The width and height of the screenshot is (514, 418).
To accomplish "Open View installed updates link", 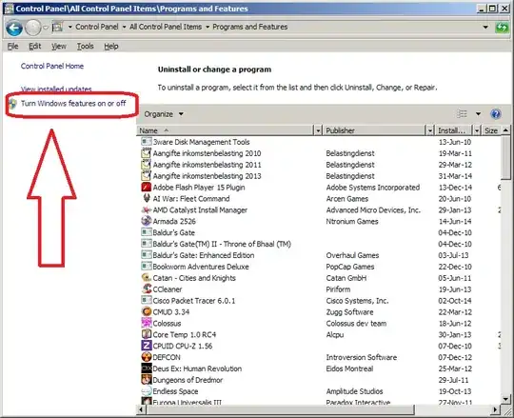I will point(56,89).
